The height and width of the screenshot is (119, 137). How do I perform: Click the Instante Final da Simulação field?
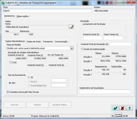pyautogui.click(x=121, y=44)
